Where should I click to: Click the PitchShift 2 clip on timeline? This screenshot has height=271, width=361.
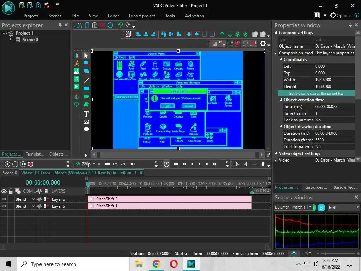point(170,199)
